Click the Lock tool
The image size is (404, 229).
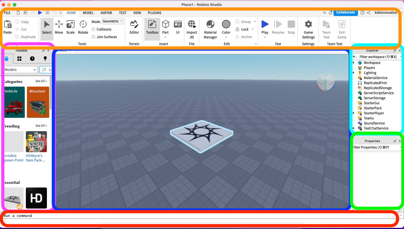coord(242,29)
